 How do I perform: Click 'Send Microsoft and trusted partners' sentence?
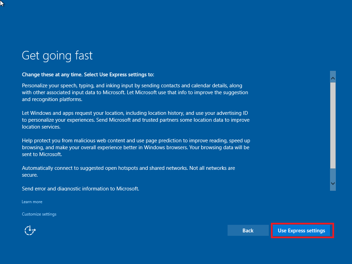pos(172,120)
